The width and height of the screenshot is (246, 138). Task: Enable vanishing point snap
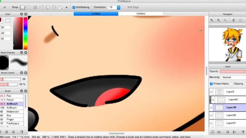[42, 7]
